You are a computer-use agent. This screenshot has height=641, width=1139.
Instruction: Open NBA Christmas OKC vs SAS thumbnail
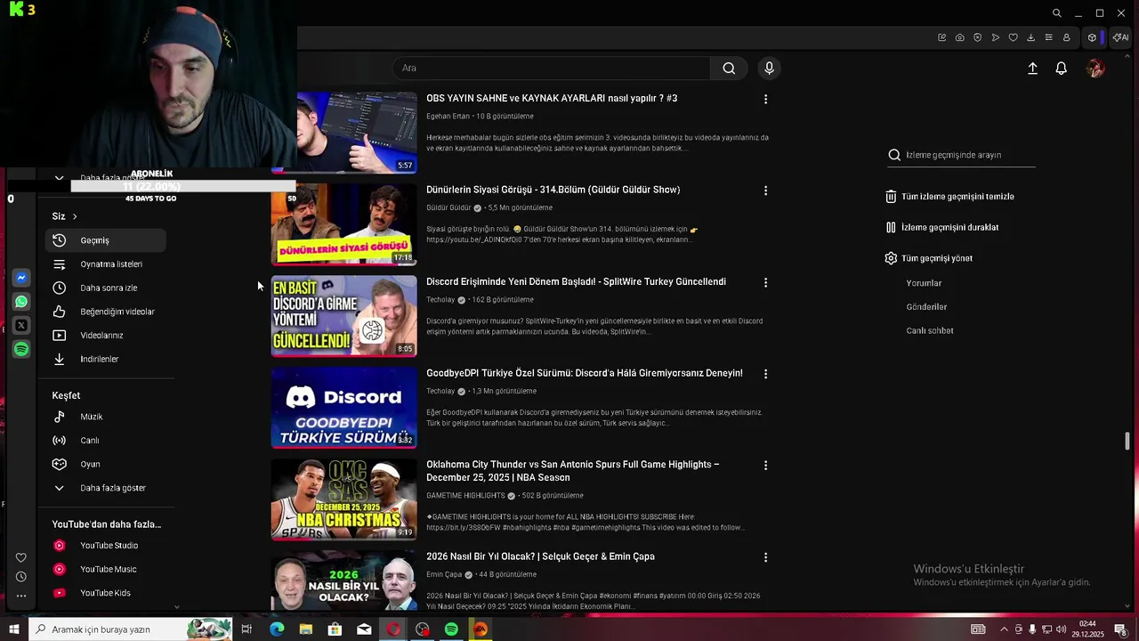[343, 499]
